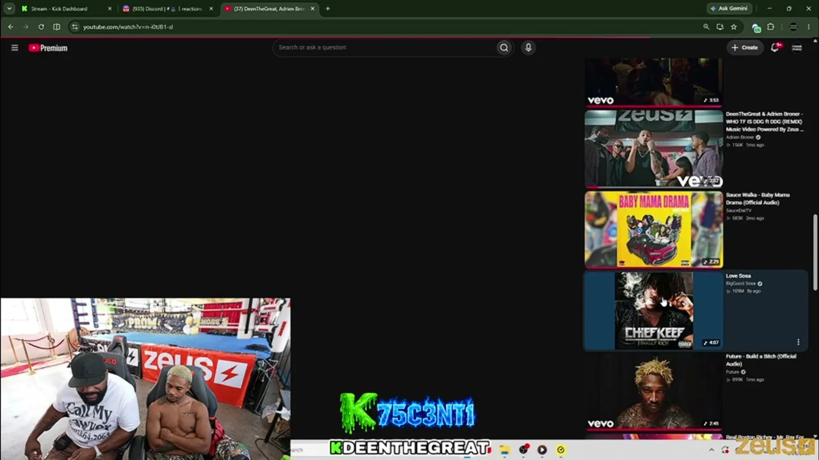Visit the Adrien Broner channel link
Image resolution: width=819 pixels, height=460 pixels.
(x=740, y=137)
